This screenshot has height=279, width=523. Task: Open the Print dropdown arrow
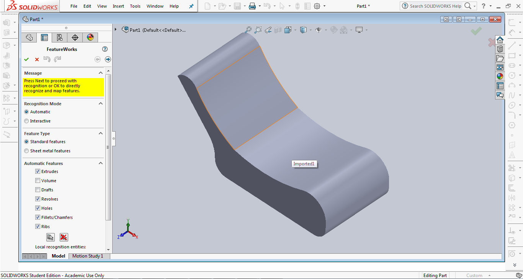tap(260, 6)
